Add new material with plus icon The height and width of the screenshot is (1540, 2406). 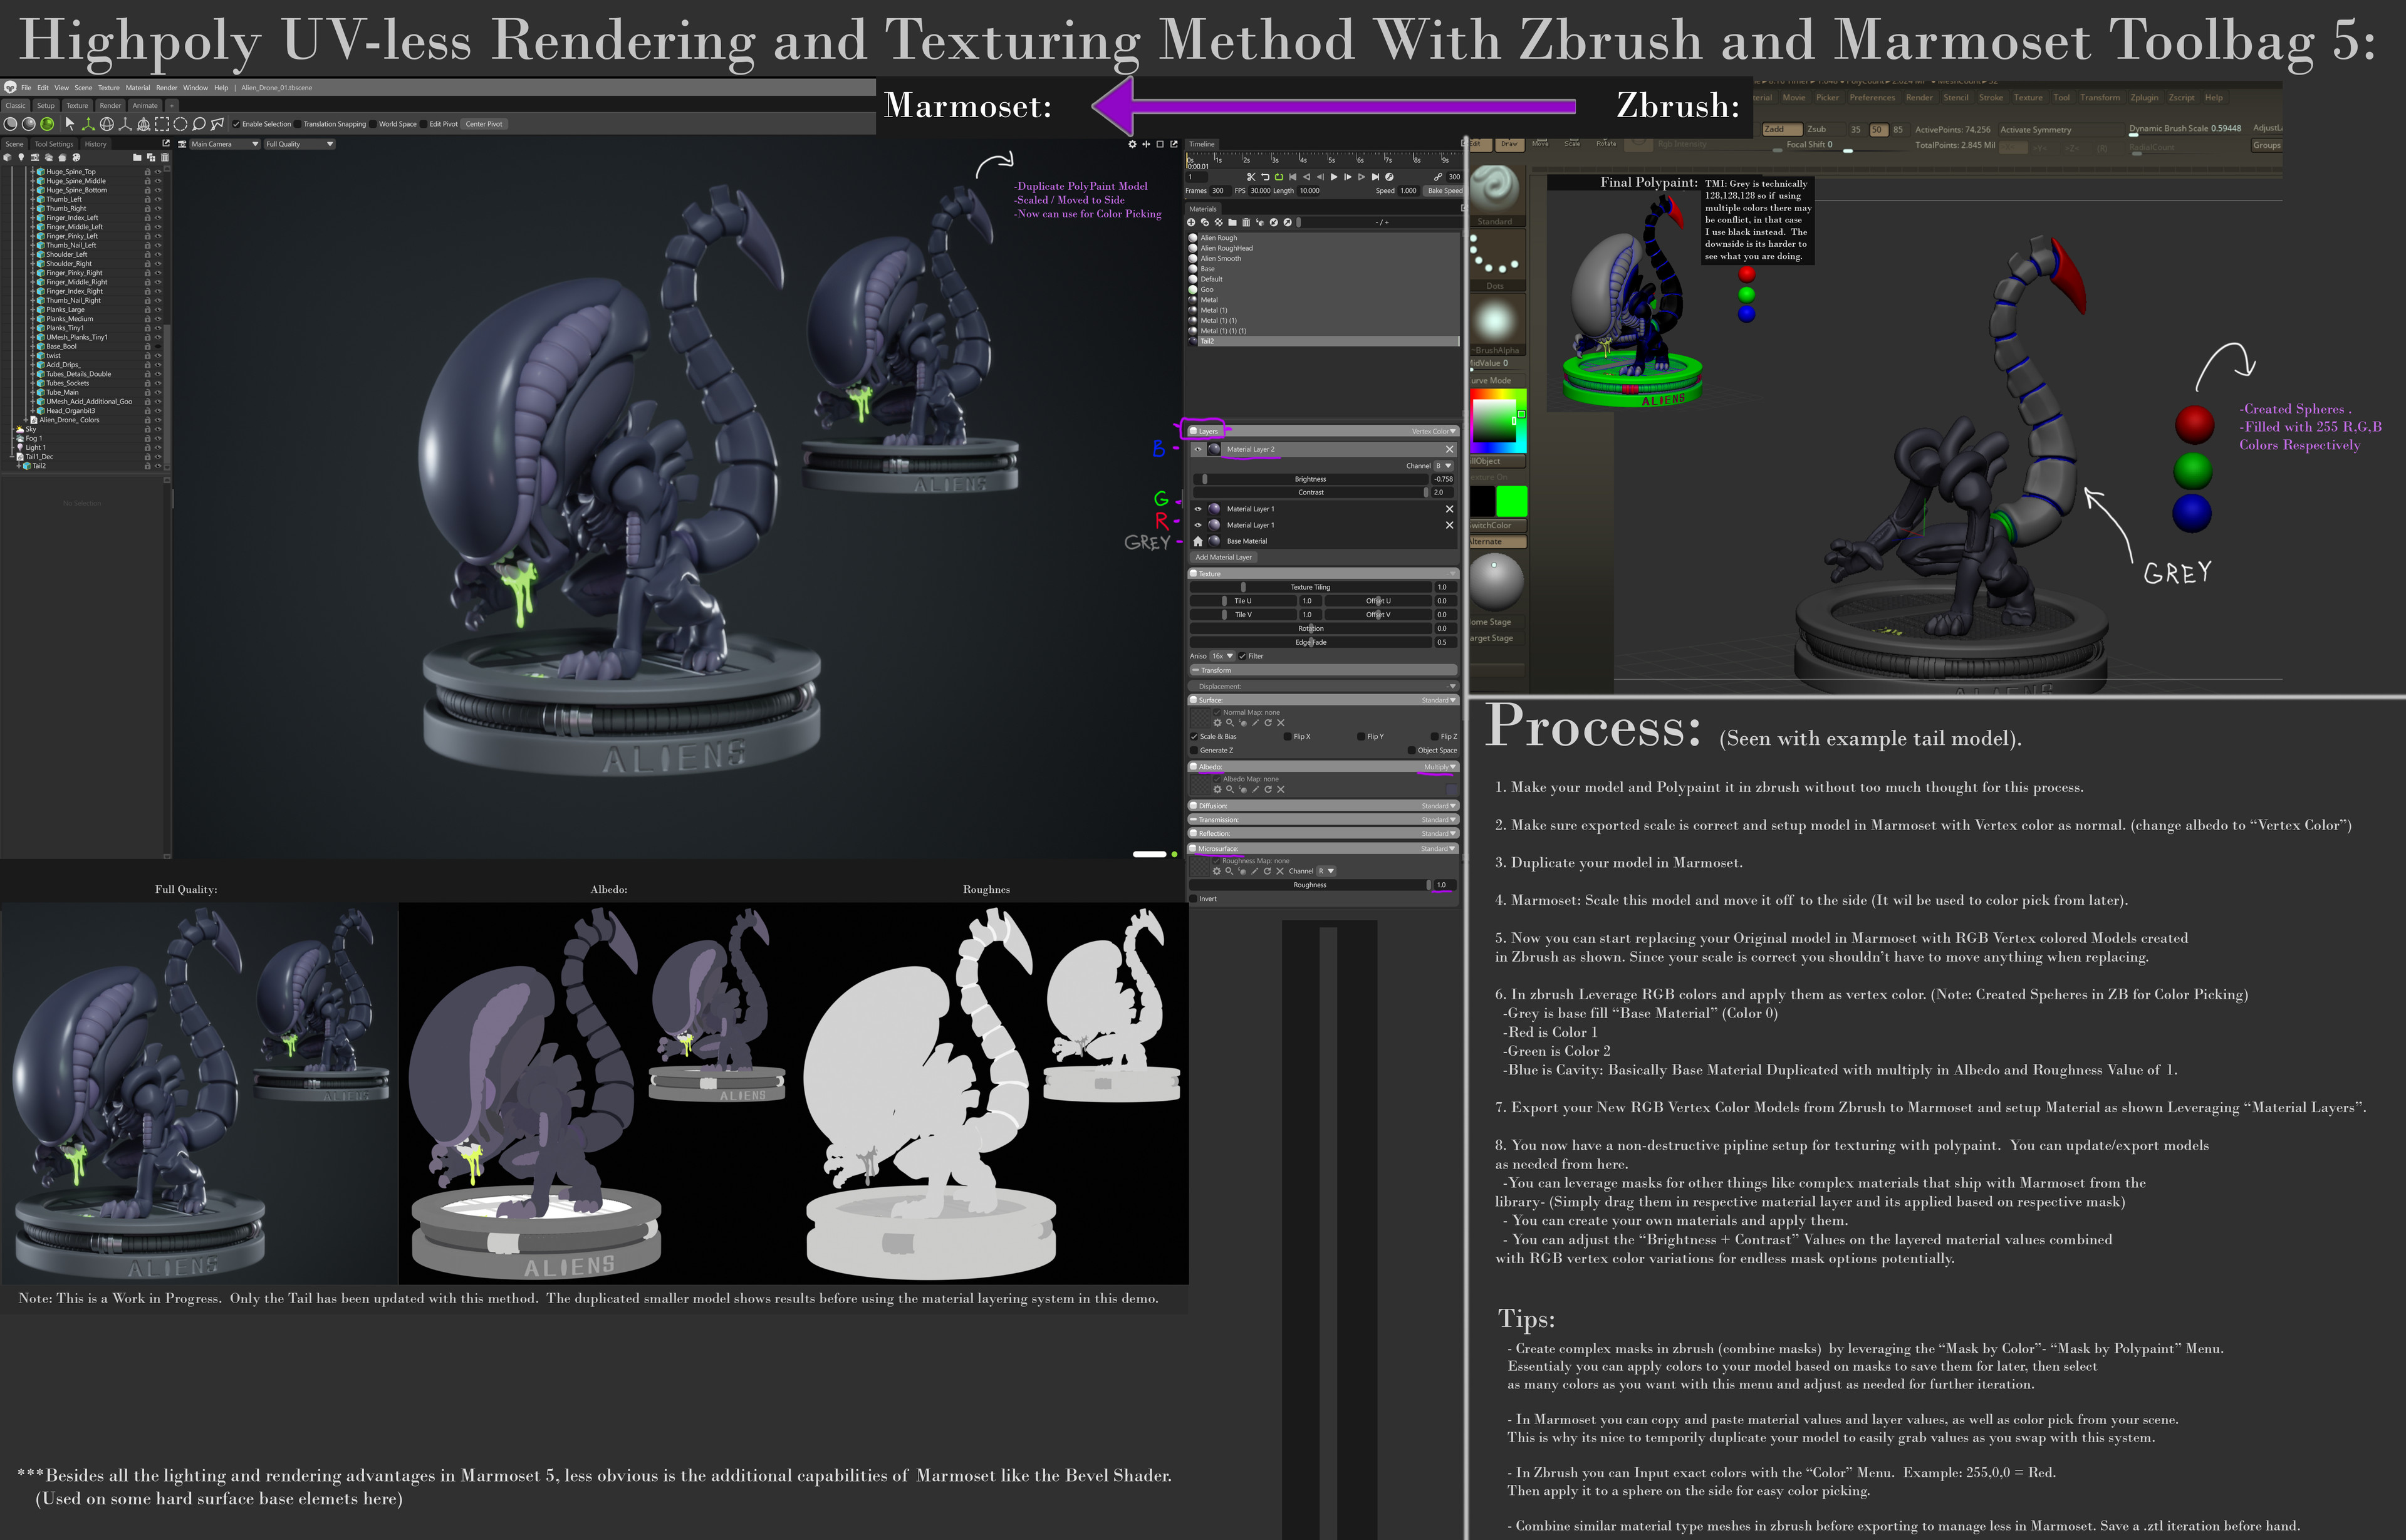coord(1191,222)
